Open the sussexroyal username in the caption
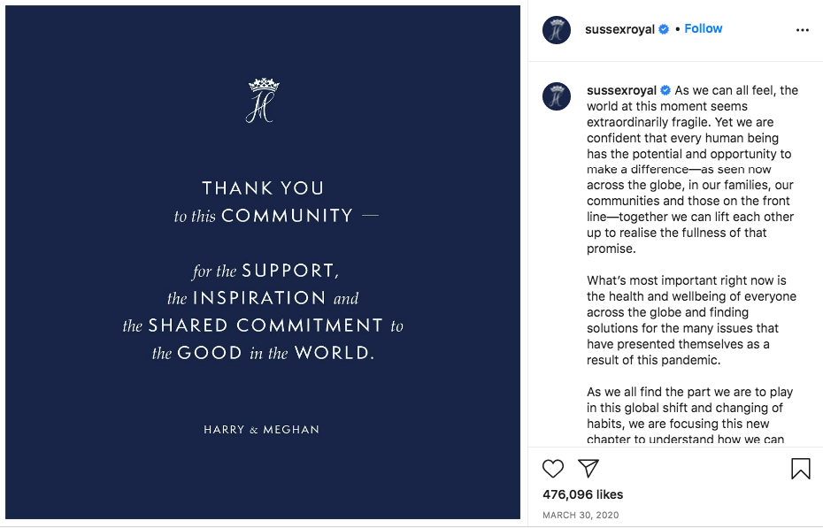This screenshot has width=823, height=528. click(621, 90)
